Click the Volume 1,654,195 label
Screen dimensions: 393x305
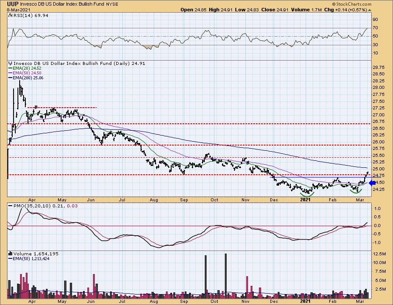(36, 254)
